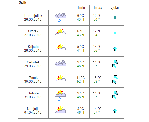The height and width of the screenshot is (122, 149).
Task: Click the vjetar column header
Action: pos(115,7)
